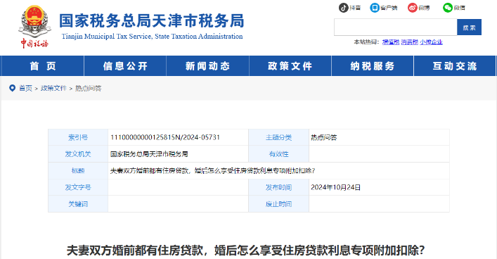This screenshot has height=259, width=497.
Task: Open the 小微企业 hot word link
Action: pyautogui.click(x=431, y=42)
